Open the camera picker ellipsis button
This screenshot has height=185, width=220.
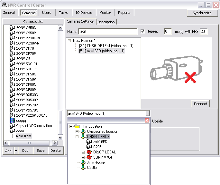pos(148,113)
